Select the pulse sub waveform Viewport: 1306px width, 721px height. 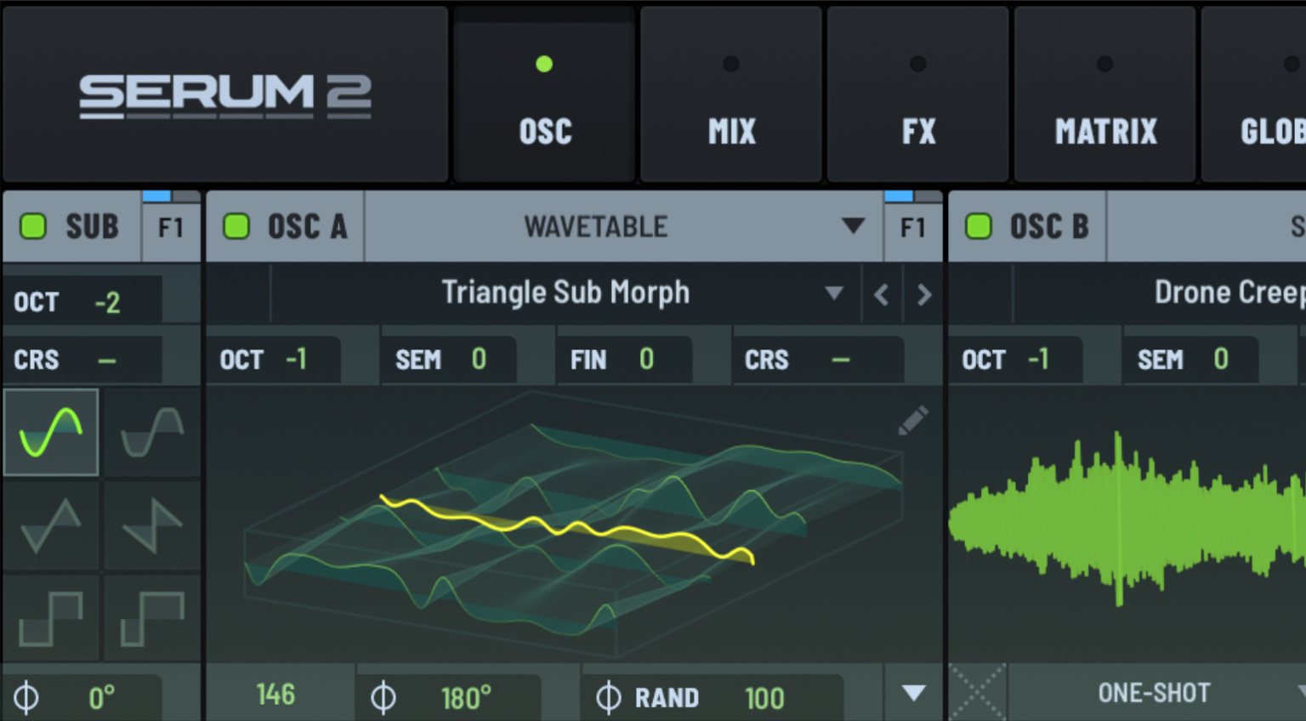(x=151, y=618)
